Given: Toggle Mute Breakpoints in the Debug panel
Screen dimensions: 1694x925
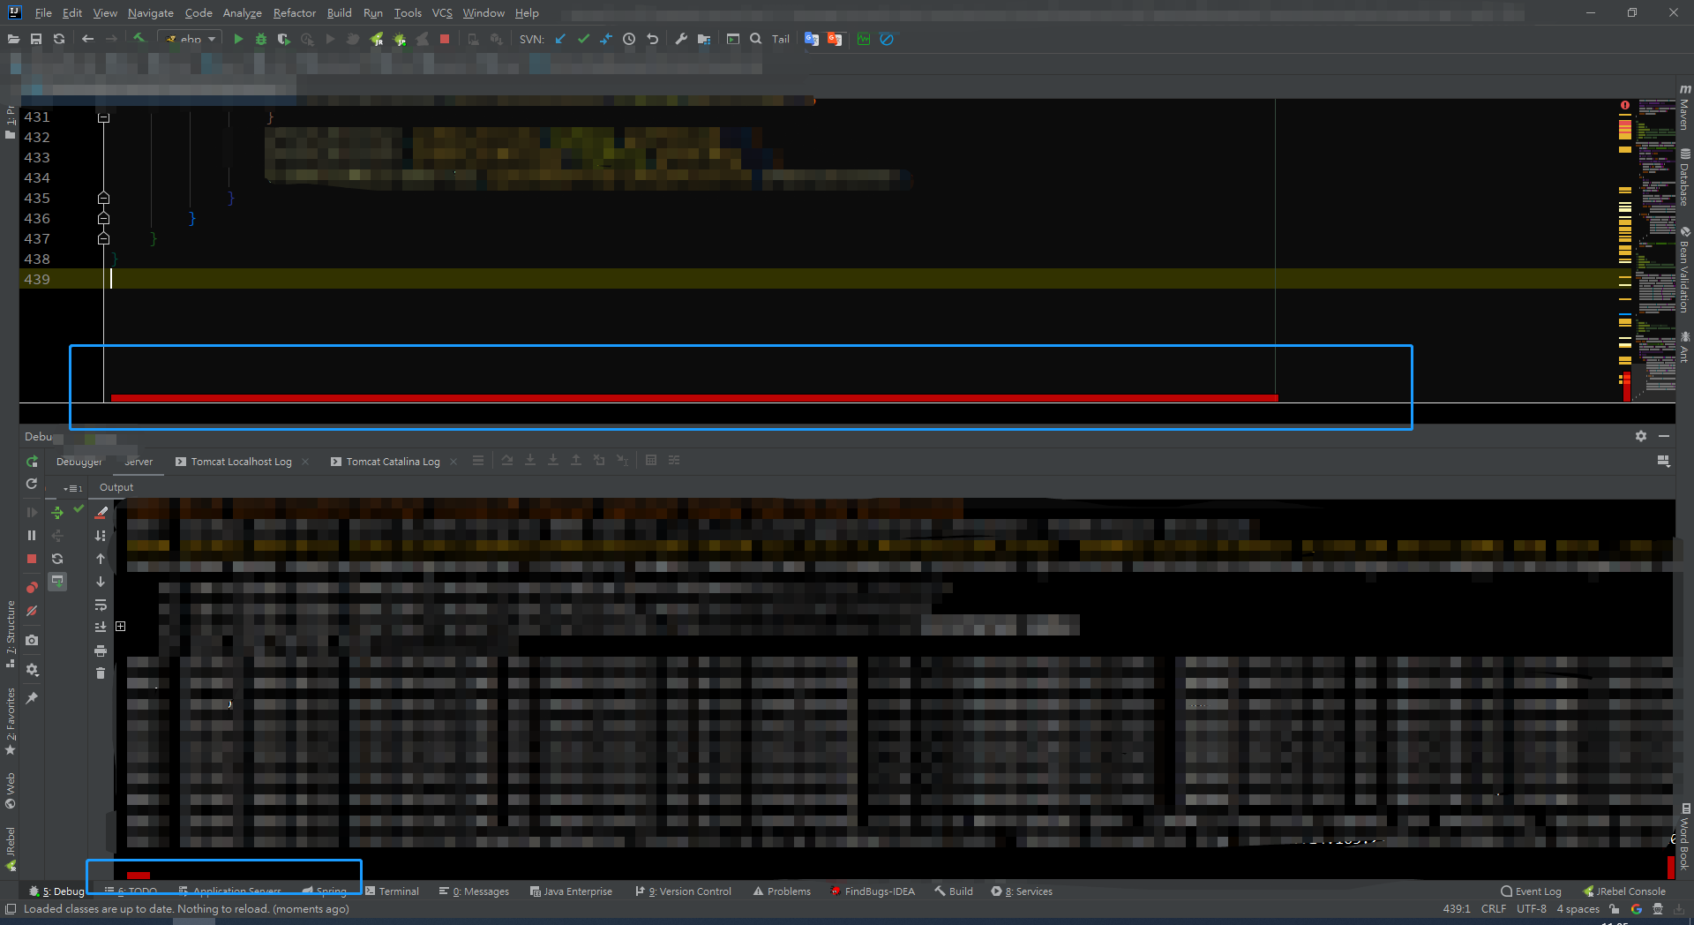Looking at the screenshot, I should pos(32,611).
